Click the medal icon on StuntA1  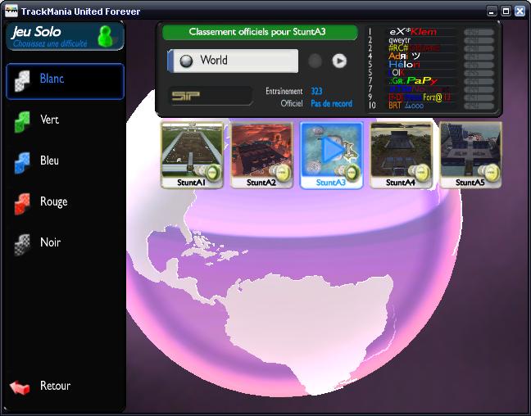pos(213,172)
